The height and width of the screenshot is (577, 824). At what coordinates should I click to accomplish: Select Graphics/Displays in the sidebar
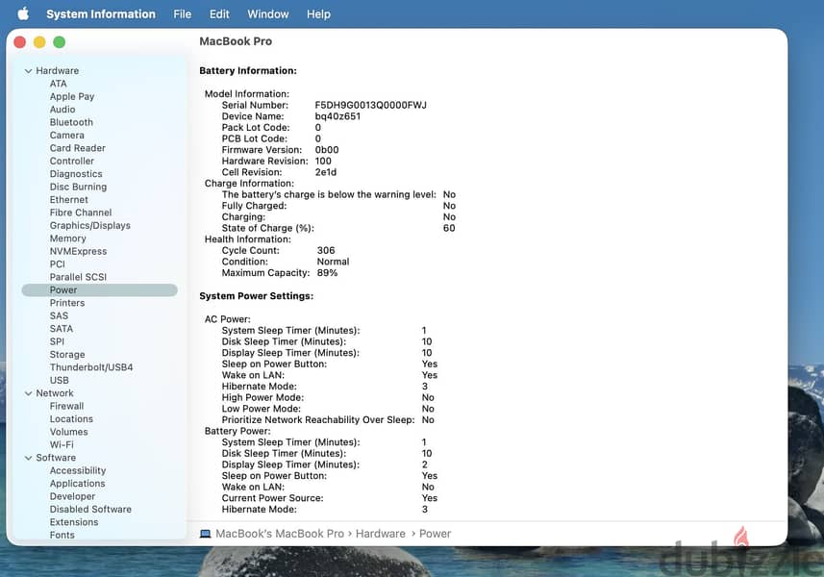tap(89, 225)
